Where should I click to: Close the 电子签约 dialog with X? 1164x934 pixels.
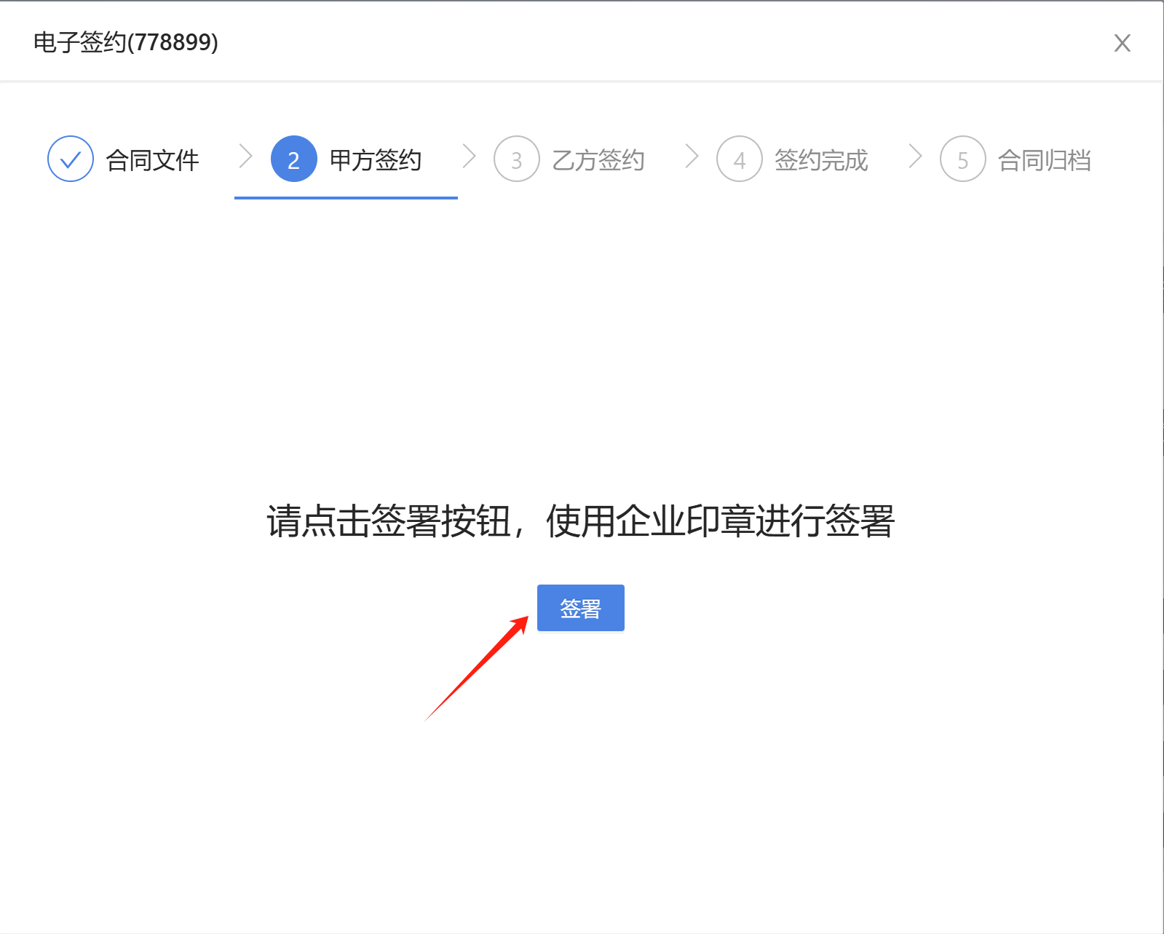click(1122, 43)
